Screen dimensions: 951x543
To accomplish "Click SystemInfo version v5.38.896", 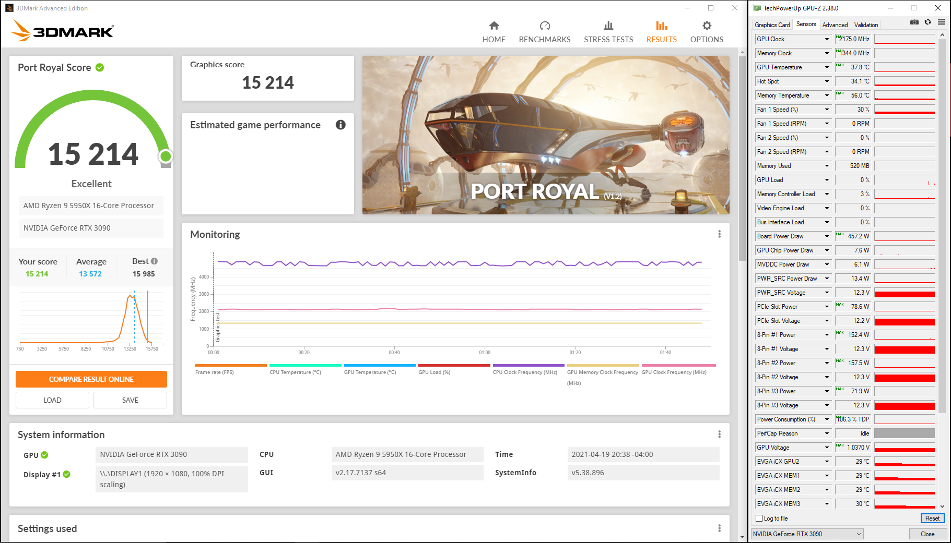I will (x=643, y=473).
